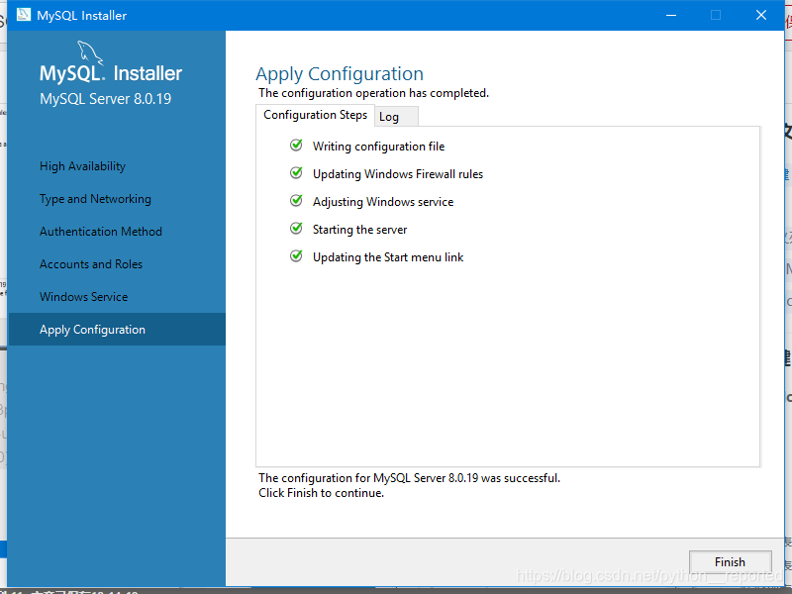Image resolution: width=792 pixels, height=594 pixels.
Task: Select 'Updating the Start menu link' text
Action: (388, 257)
